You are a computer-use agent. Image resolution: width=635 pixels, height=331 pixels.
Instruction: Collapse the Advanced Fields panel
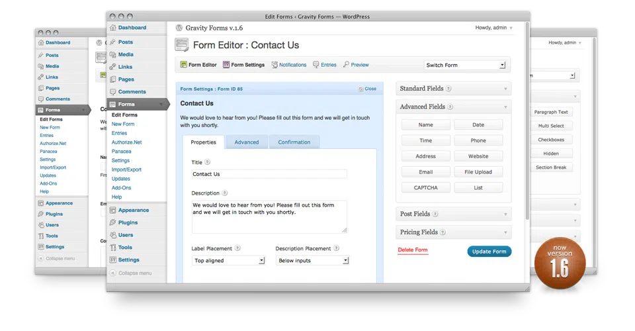[x=505, y=107]
